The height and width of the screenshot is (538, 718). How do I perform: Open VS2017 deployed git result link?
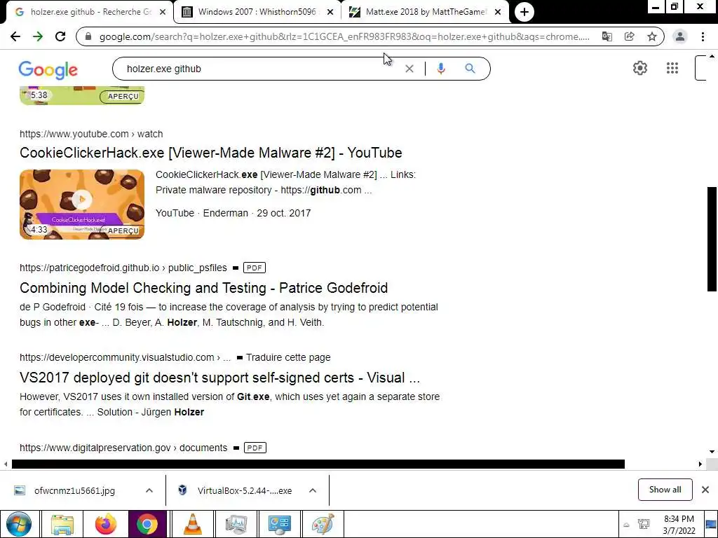click(219, 378)
